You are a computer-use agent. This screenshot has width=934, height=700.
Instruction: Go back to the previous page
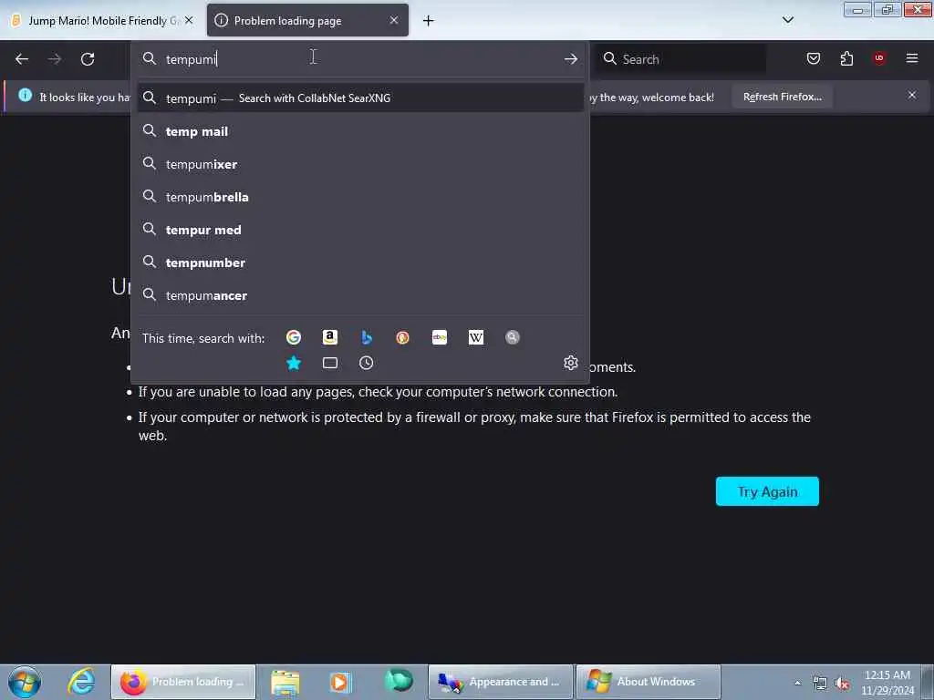click(x=22, y=59)
